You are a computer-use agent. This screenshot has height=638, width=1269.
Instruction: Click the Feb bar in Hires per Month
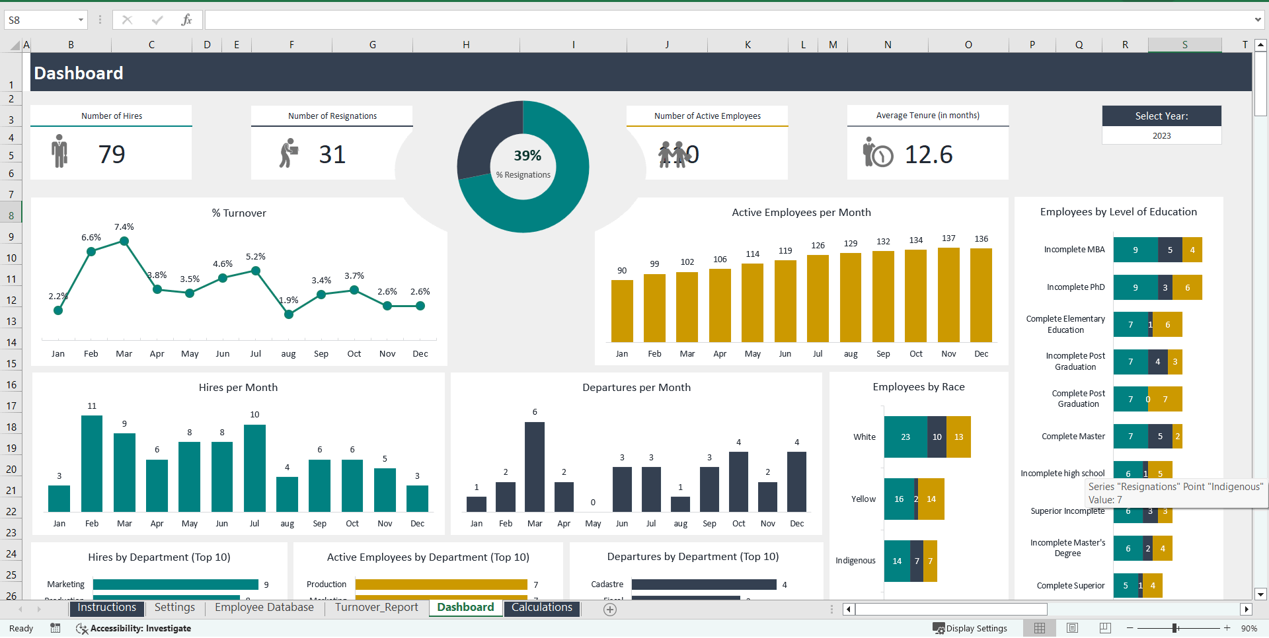(x=92, y=463)
